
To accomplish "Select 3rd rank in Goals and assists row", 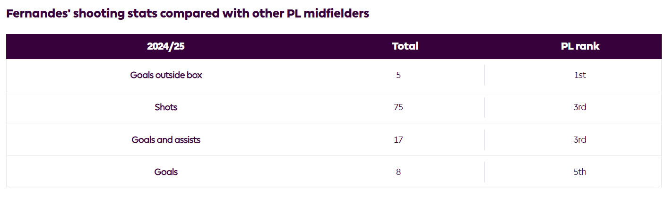I will click(x=579, y=140).
